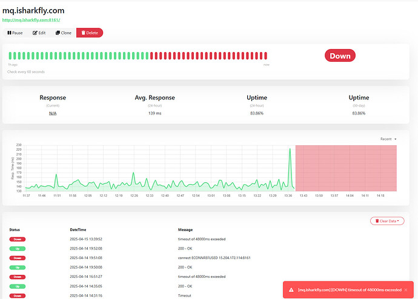
Task: Click the warning icon in the red notification
Action: 291,290
